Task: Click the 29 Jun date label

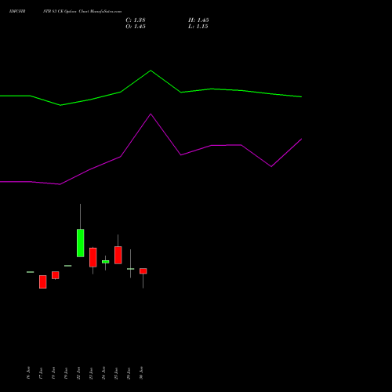Action: pos(129,373)
